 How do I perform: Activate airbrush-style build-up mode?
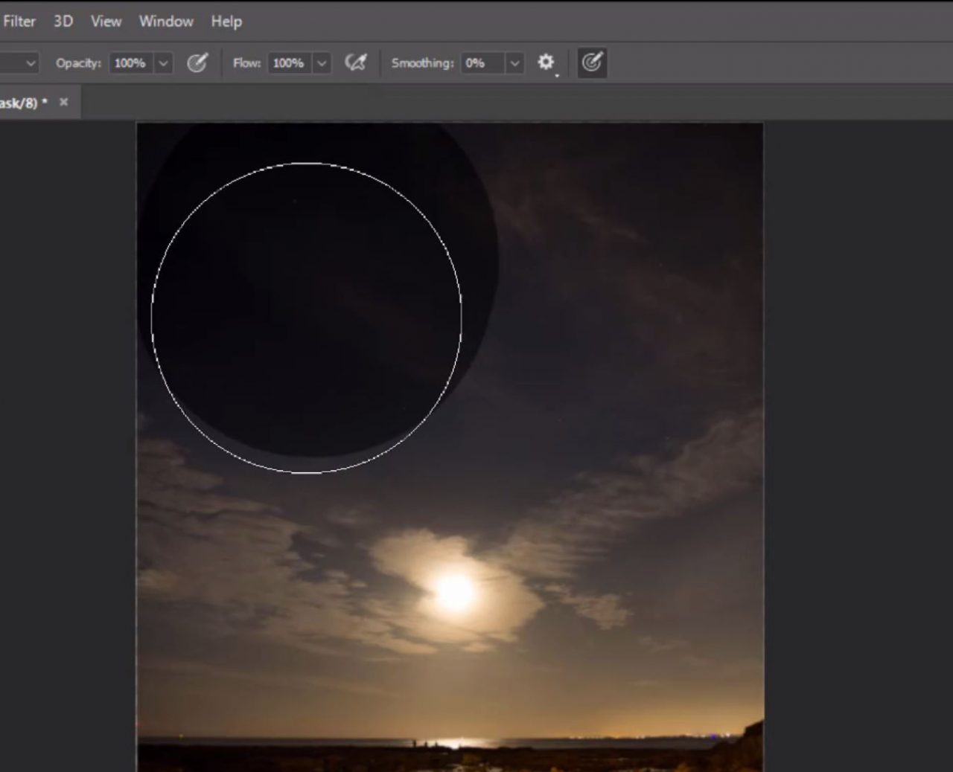coord(357,62)
